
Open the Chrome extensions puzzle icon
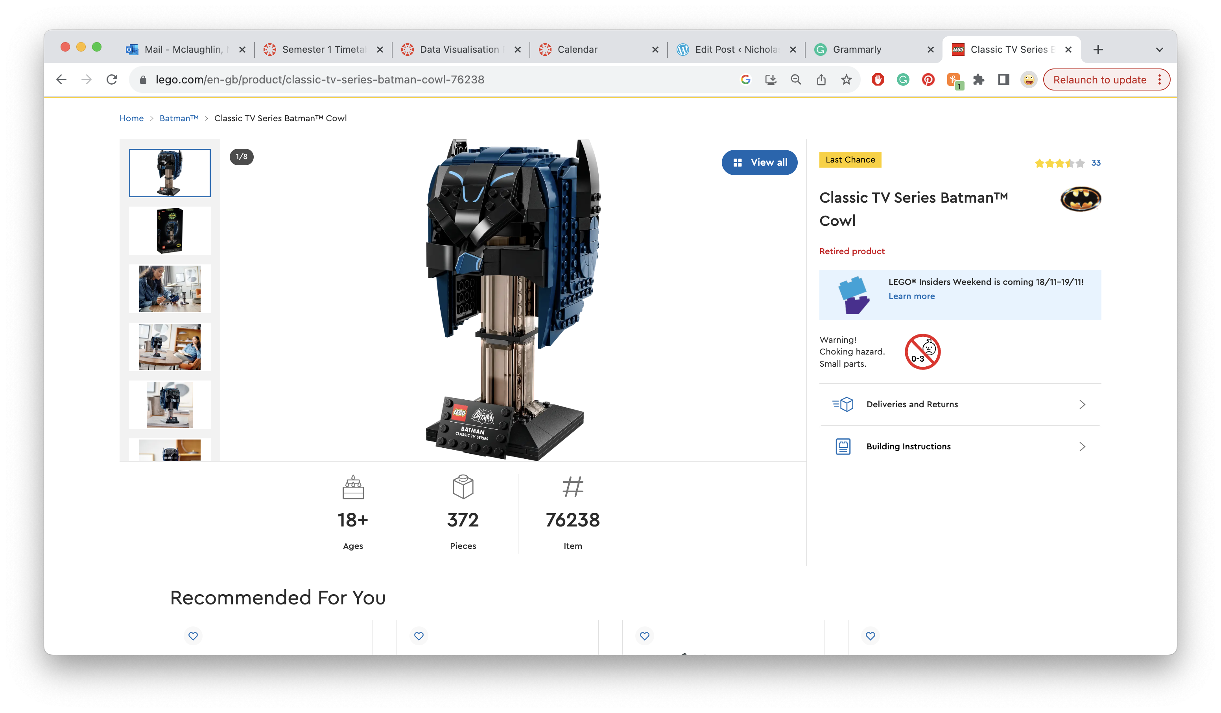coord(978,79)
